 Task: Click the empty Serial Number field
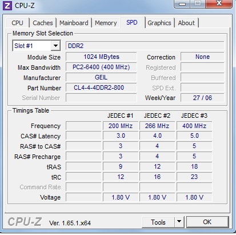[x=101, y=98]
